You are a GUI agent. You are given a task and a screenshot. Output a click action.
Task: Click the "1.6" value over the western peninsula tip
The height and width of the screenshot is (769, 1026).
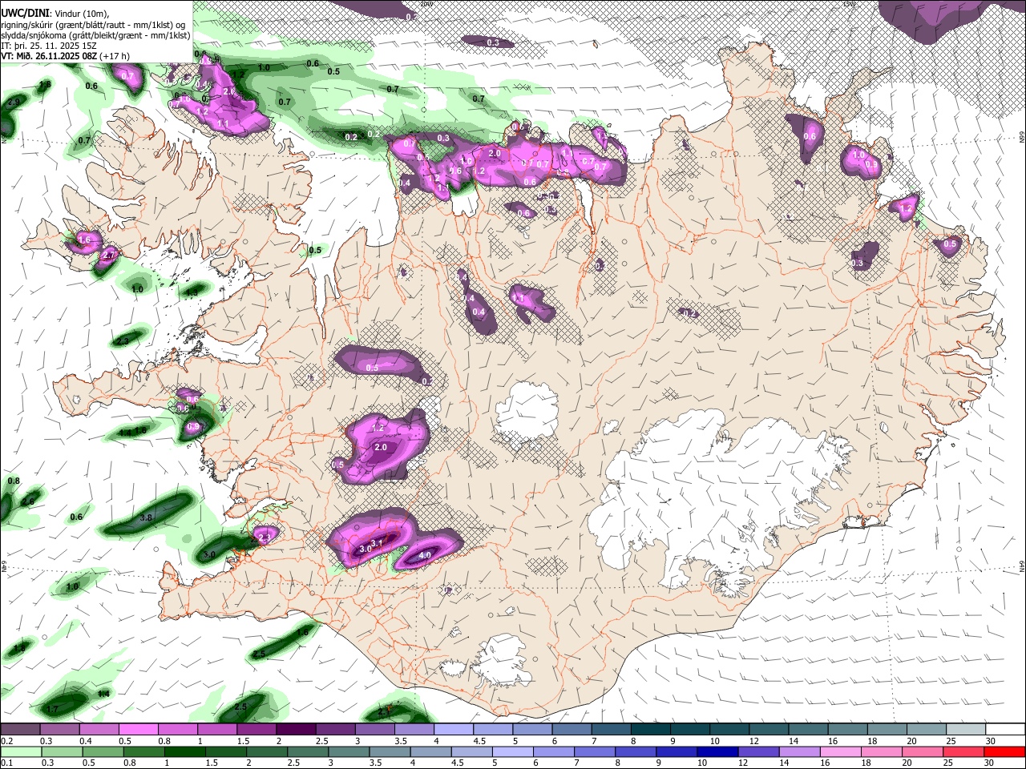pyautogui.click(x=86, y=240)
